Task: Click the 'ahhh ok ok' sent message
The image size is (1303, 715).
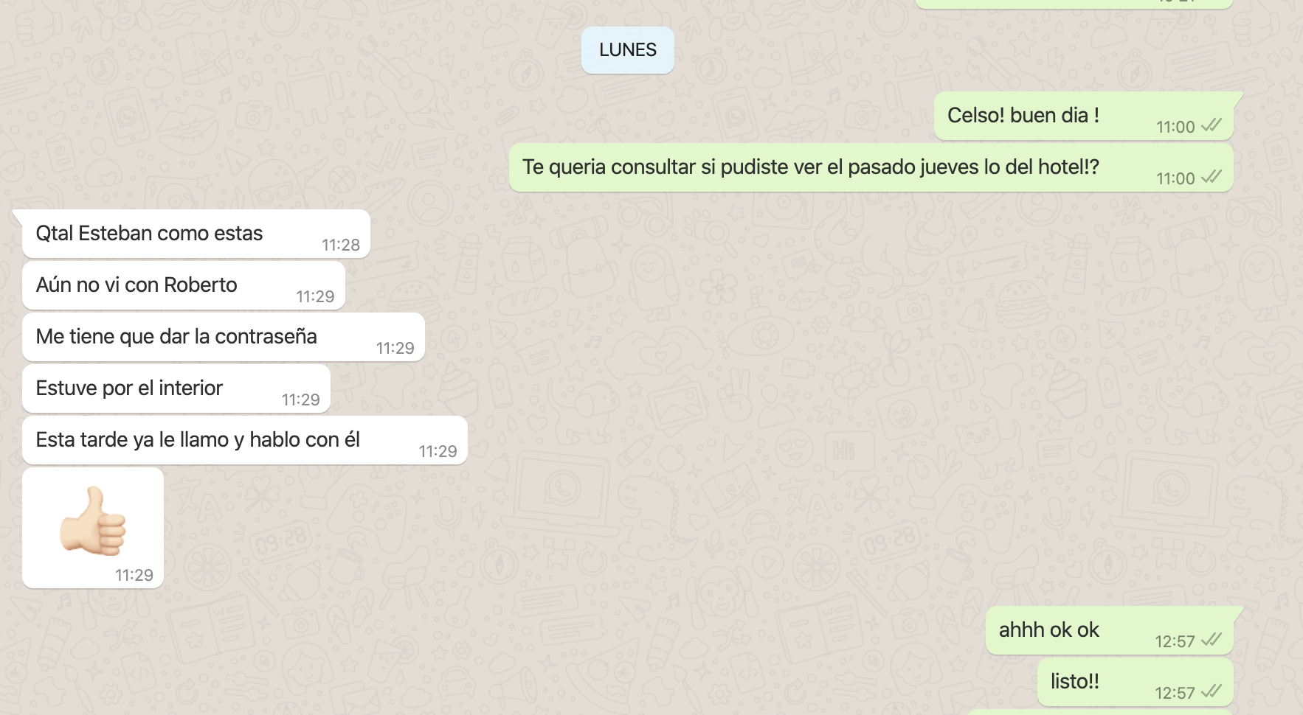Action: (1110, 630)
